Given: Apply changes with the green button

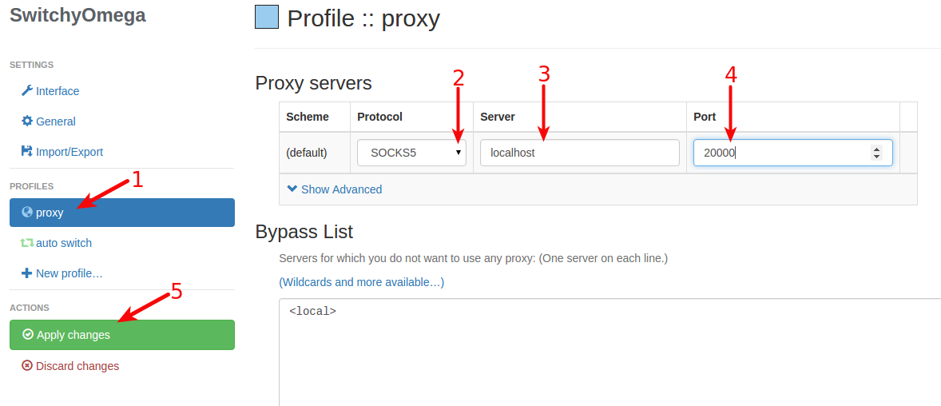Looking at the screenshot, I should click(122, 335).
